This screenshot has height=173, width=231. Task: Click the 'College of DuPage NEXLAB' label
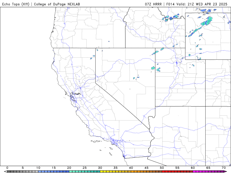(57, 4)
